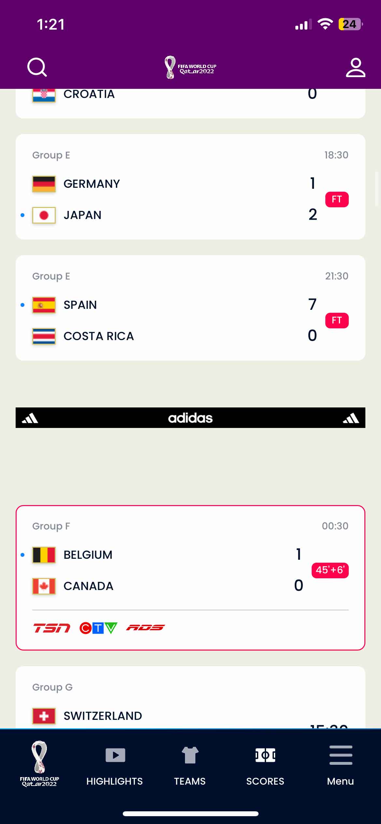Tap the RDS broadcaster logo

pyautogui.click(x=145, y=627)
